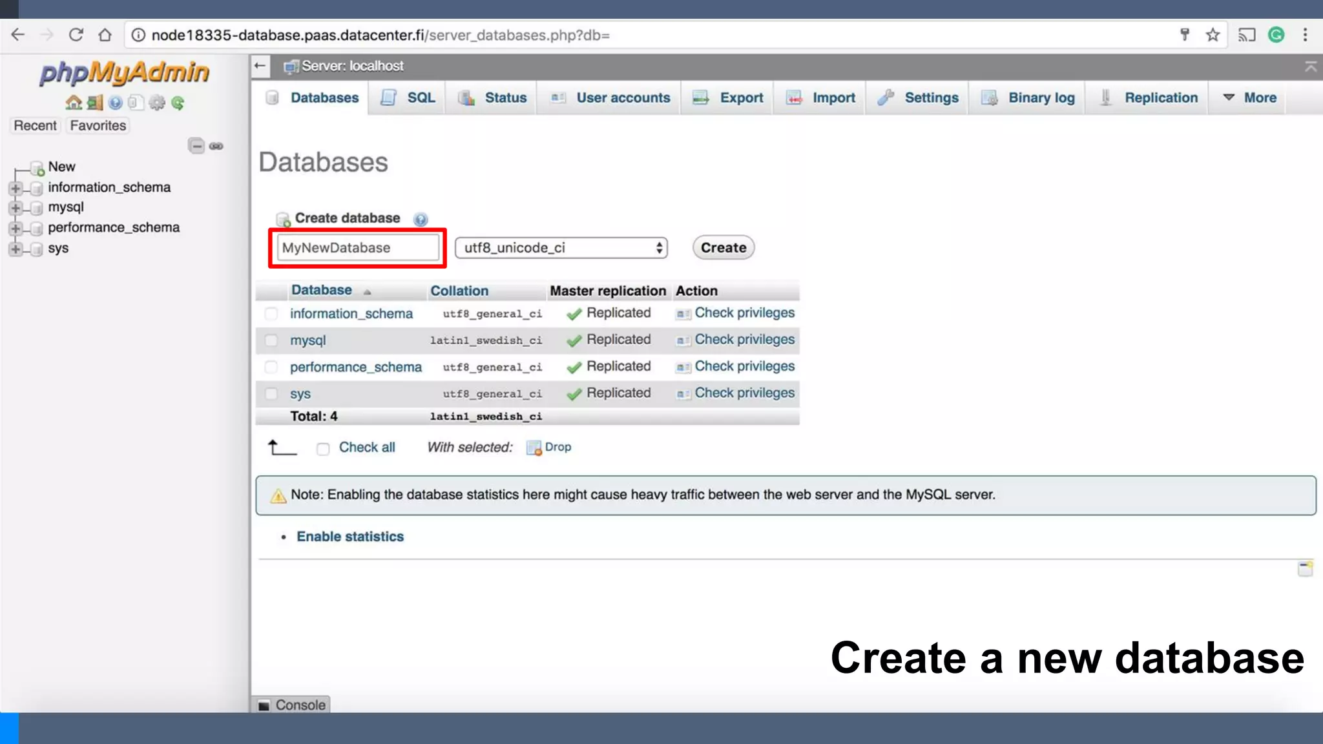Click the Favorites button in sidebar

click(98, 125)
